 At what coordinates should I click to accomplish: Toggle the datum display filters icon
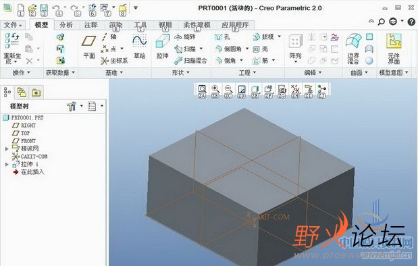[295, 89]
